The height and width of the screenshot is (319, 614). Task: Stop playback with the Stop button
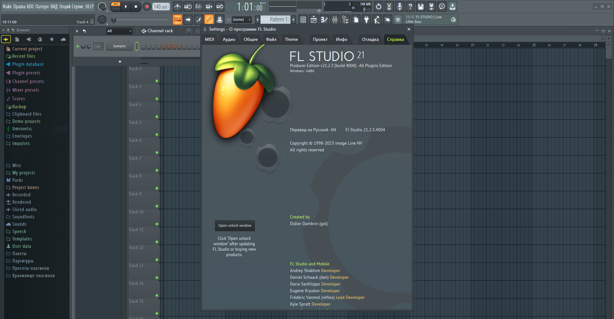click(136, 6)
